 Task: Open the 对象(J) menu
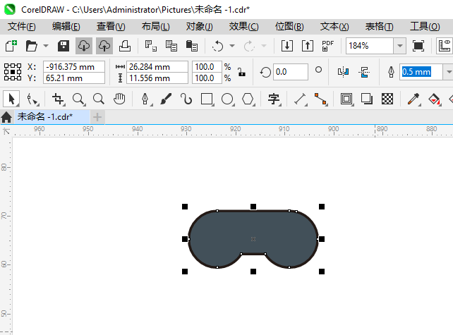tap(200, 27)
